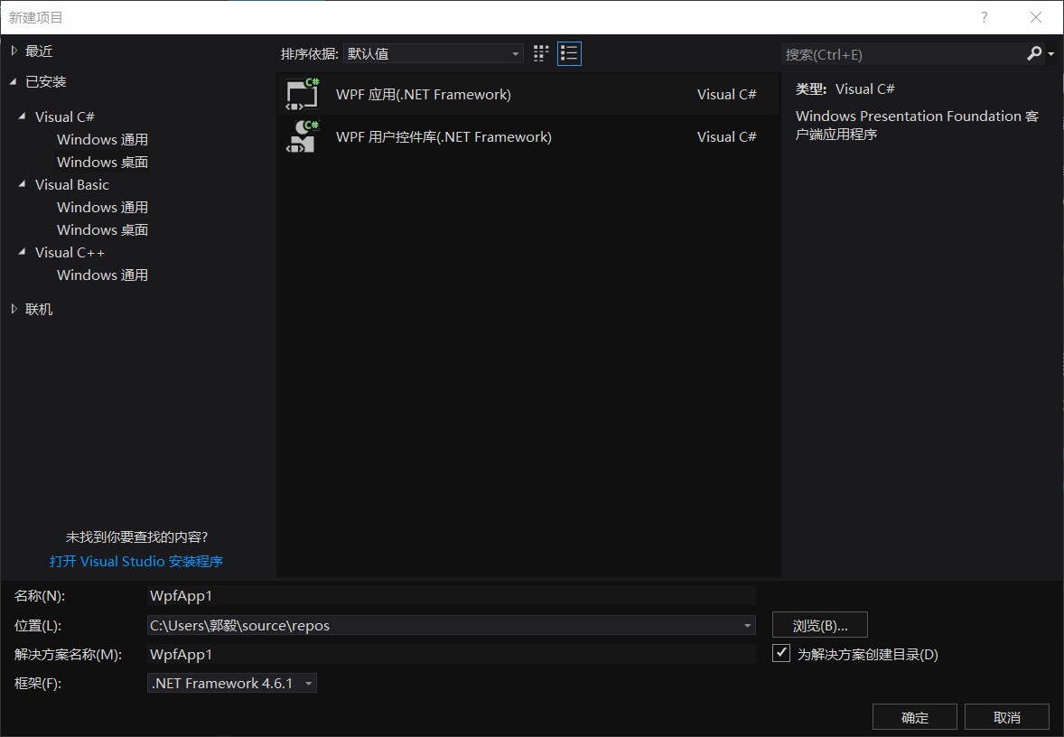Viewport: 1064px width, 737px height.
Task: Click the 名称 WpfApp1 input field
Action: click(x=452, y=595)
